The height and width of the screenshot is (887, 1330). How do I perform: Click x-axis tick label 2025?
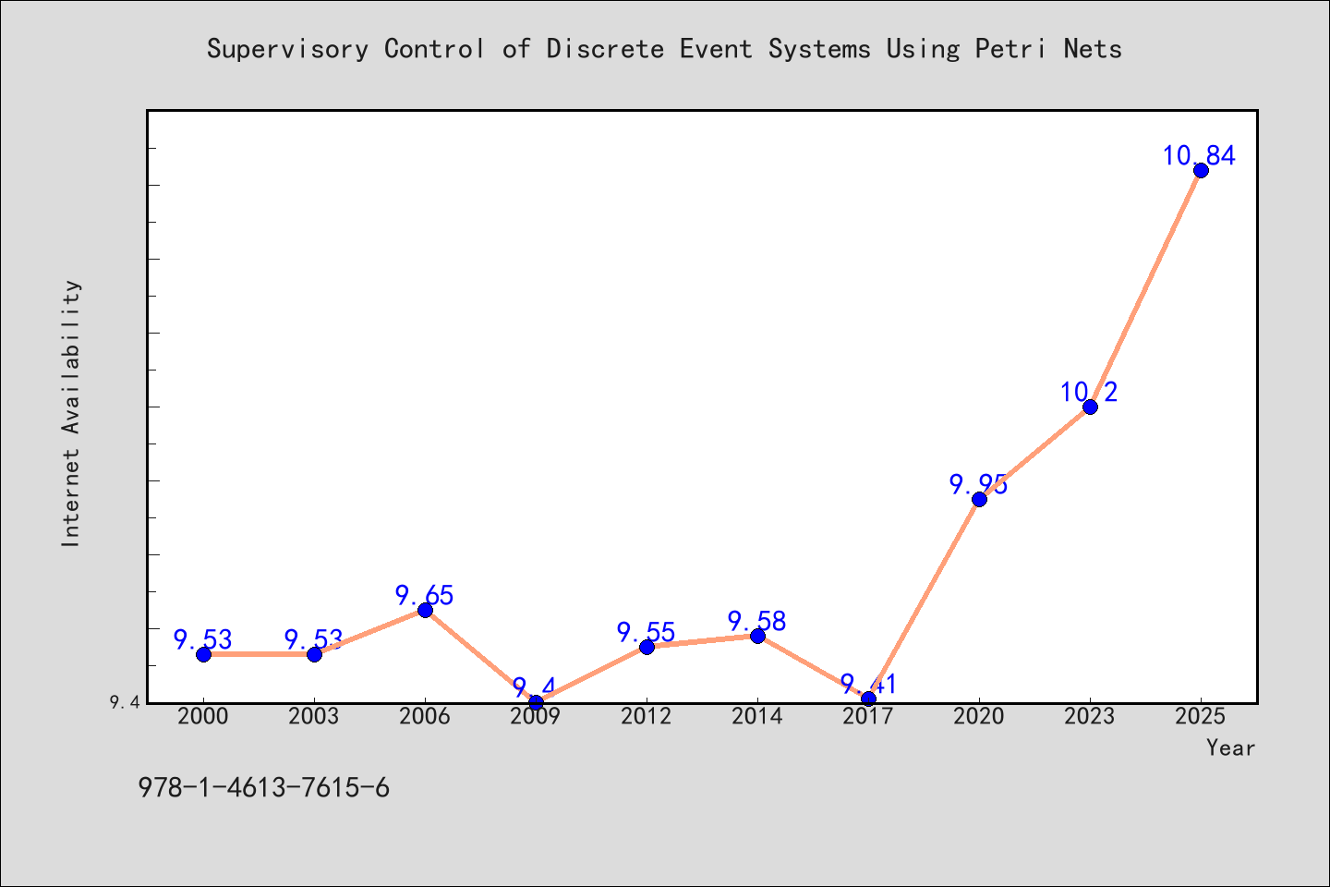[1201, 717]
